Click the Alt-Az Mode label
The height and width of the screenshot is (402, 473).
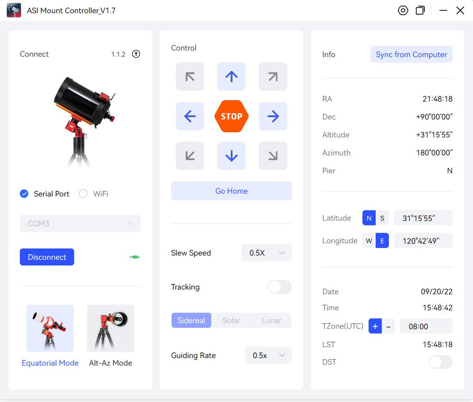tap(111, 363)
